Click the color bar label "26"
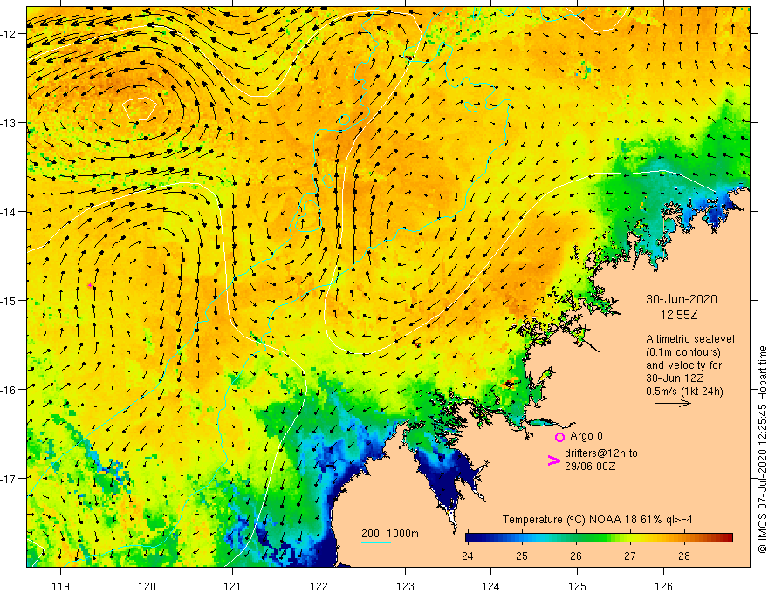 (576, 556)
